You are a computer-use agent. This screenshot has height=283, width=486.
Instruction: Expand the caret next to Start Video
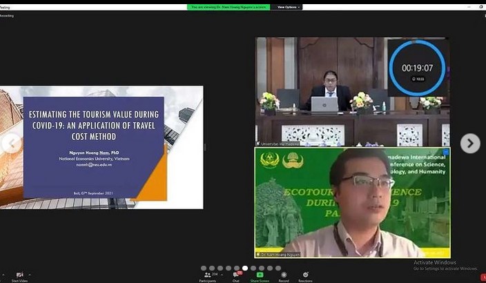[x=30, y=275]
